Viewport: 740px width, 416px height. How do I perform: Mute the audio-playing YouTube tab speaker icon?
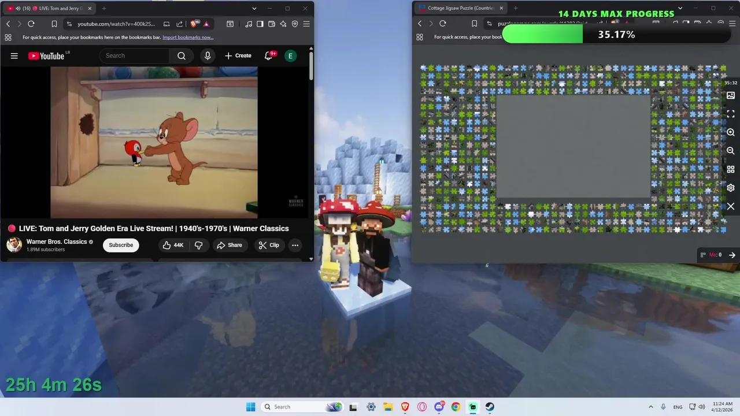[x=18, y=9]
